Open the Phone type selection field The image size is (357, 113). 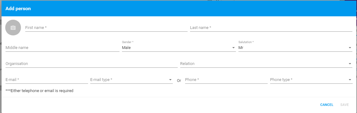point(311,79)
